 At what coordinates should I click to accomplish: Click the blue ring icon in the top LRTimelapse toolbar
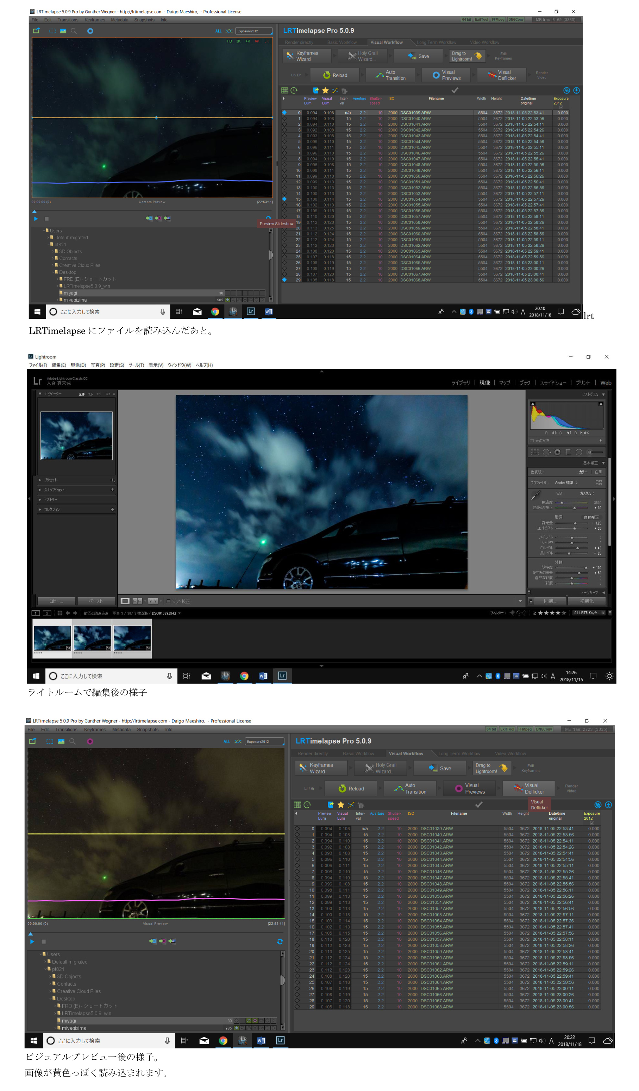[x=90, y=31]
